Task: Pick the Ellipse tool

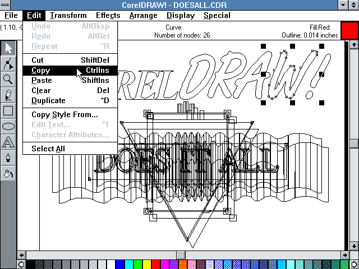Action: pyautogui.click(x=8, y=127)
